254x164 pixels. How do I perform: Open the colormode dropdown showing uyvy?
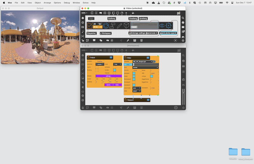[137, 88]
